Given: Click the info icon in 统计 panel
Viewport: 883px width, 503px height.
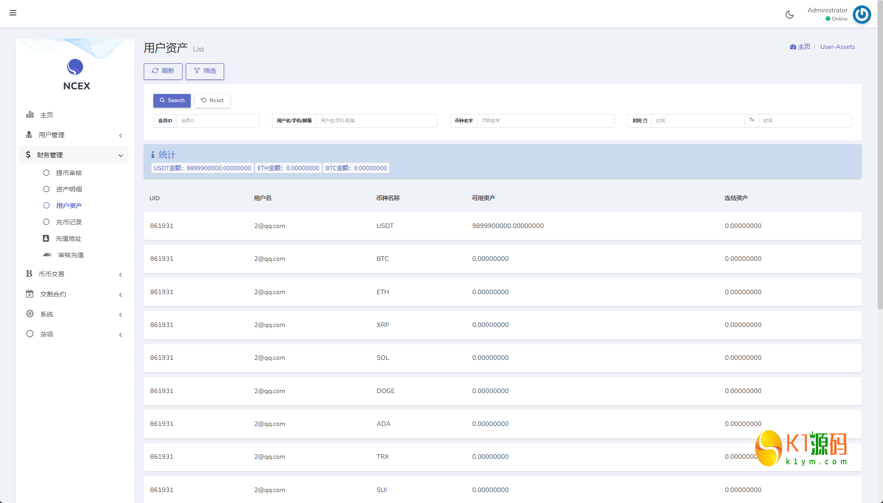Looking at the screenshot, I should click(x=153, y=155).
